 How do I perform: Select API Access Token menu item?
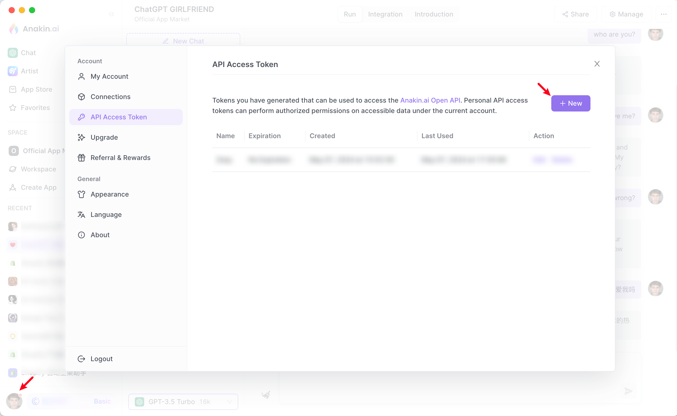click(126, 117)
